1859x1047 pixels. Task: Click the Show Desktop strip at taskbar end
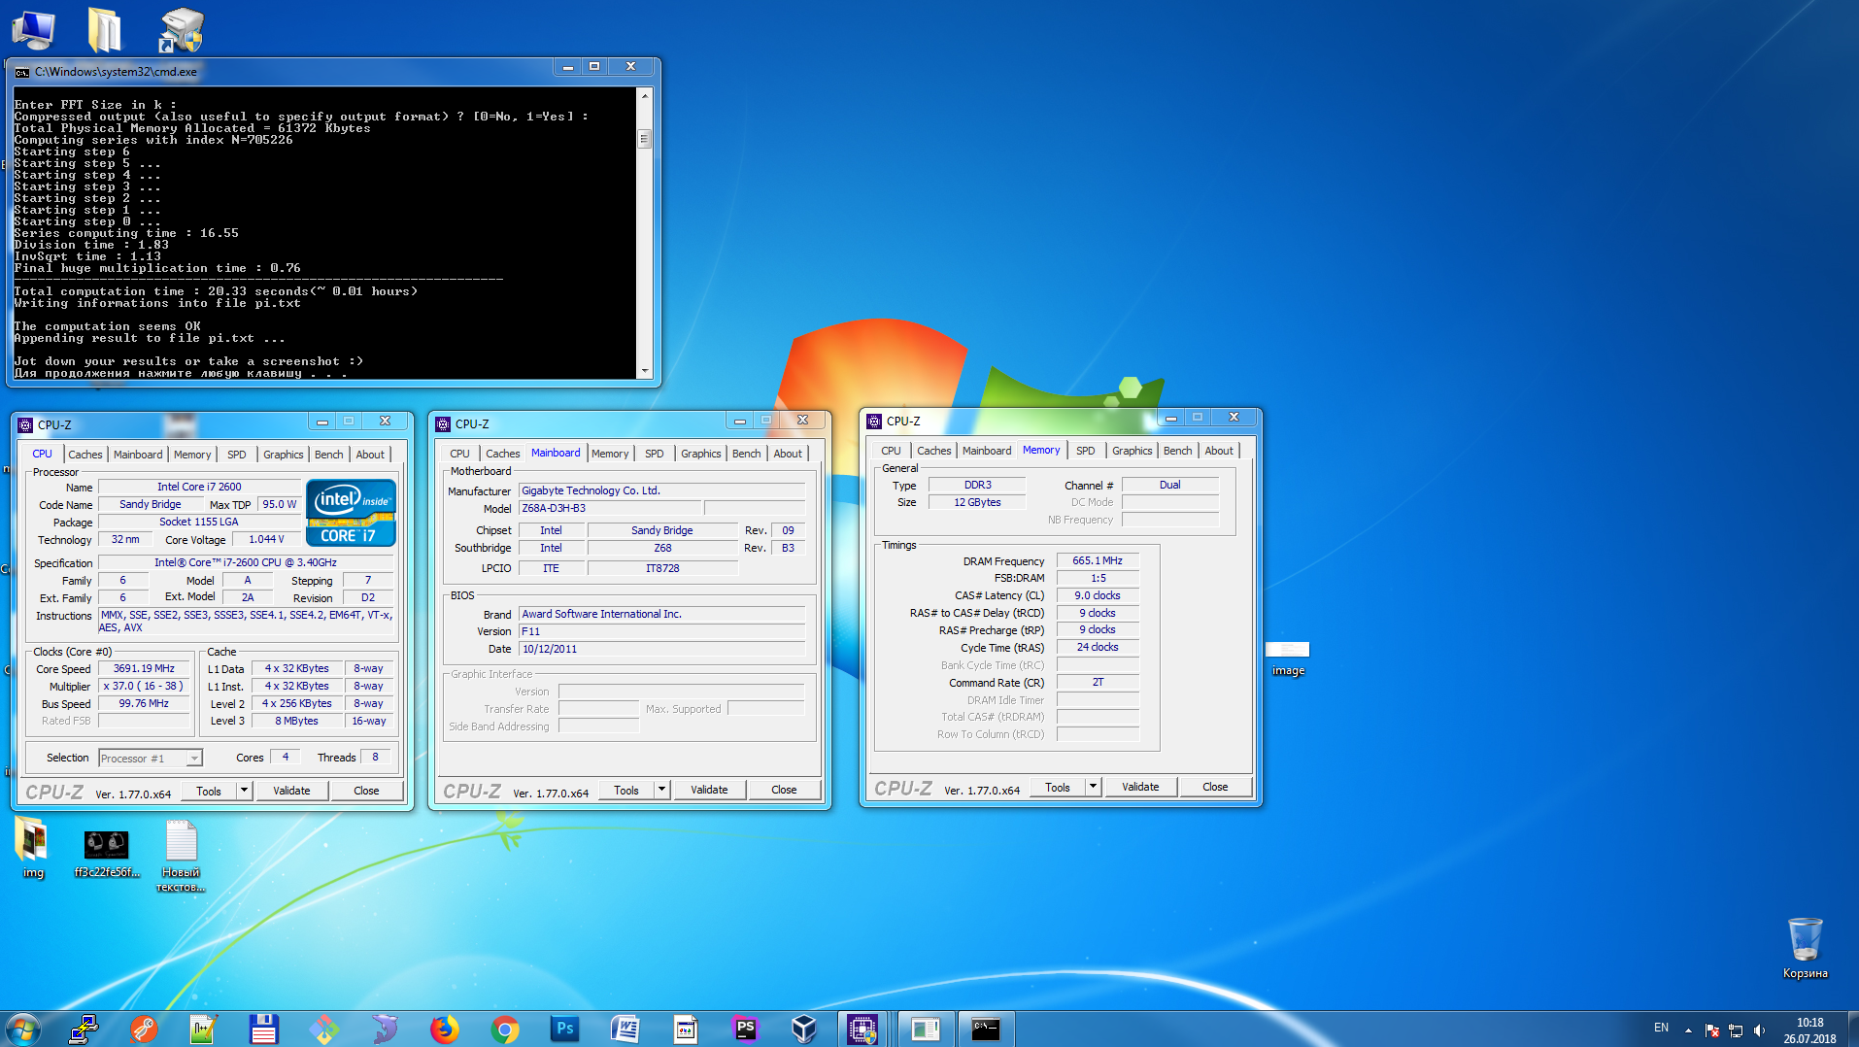point(1852,1029)
